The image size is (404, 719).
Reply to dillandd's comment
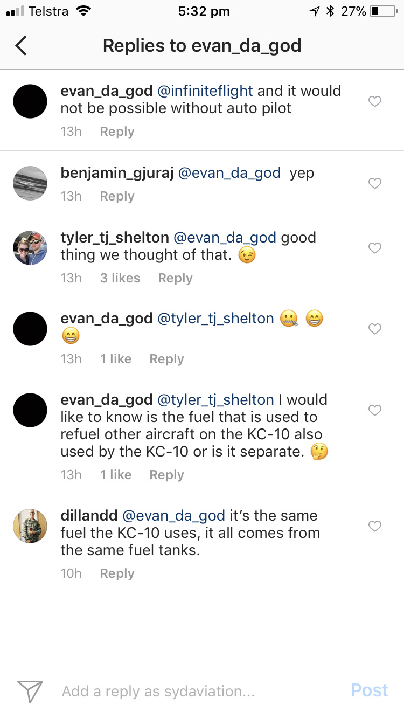[117, 573]
